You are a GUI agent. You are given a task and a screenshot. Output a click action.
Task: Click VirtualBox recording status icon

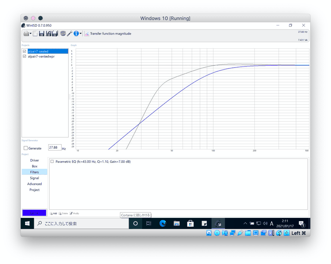[264, 233]
